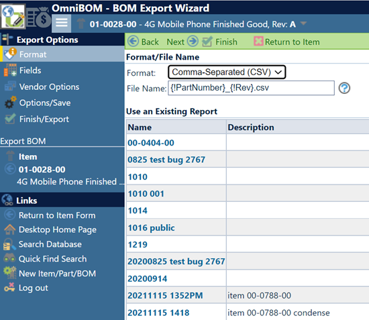The image size is (369, 320).
Task: Open item 01-0028-00 in Export BOM panel
Action: tap(42, 170)
